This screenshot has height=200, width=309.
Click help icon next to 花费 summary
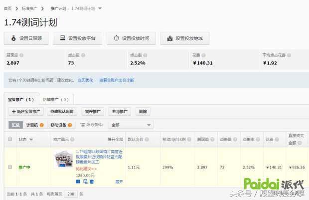[203, 55]
